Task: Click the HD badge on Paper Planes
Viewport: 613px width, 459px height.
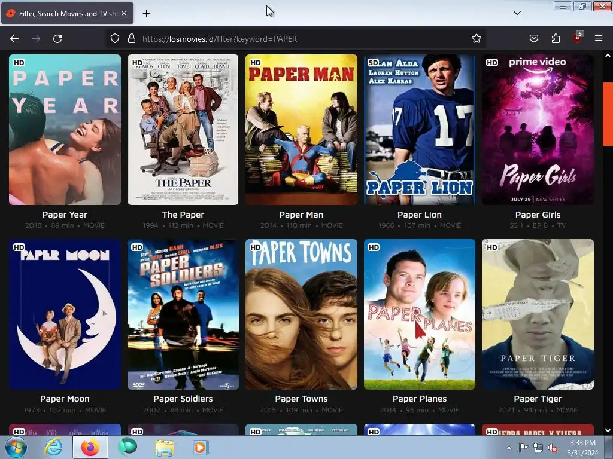Action: pyautogui.click(x=374, y=247)
